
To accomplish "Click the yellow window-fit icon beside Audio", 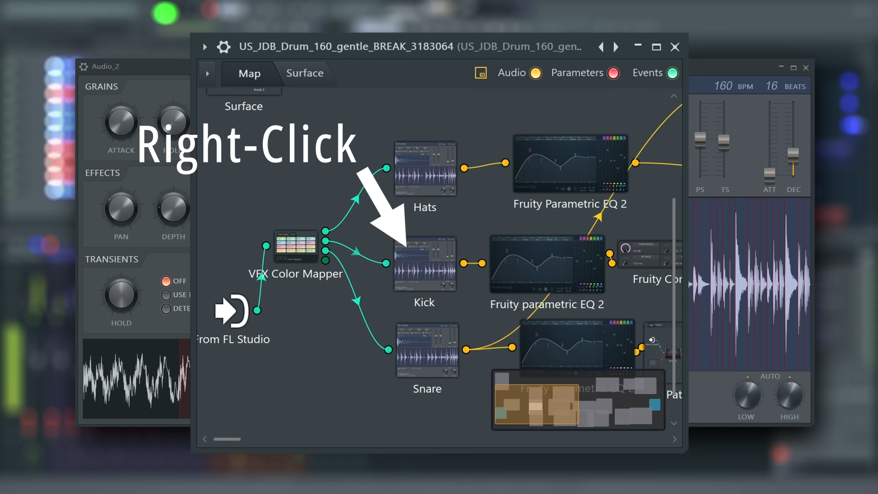I will click(x=481, y=73).
